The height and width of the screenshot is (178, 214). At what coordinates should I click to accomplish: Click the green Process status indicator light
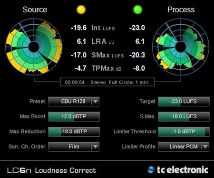(x=137, y=9)
